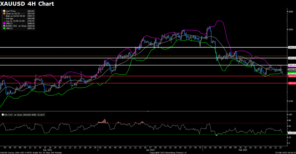Click the red 1820.00 support label
The height and width of the screenshot is (154, 296).
[292, 76]
